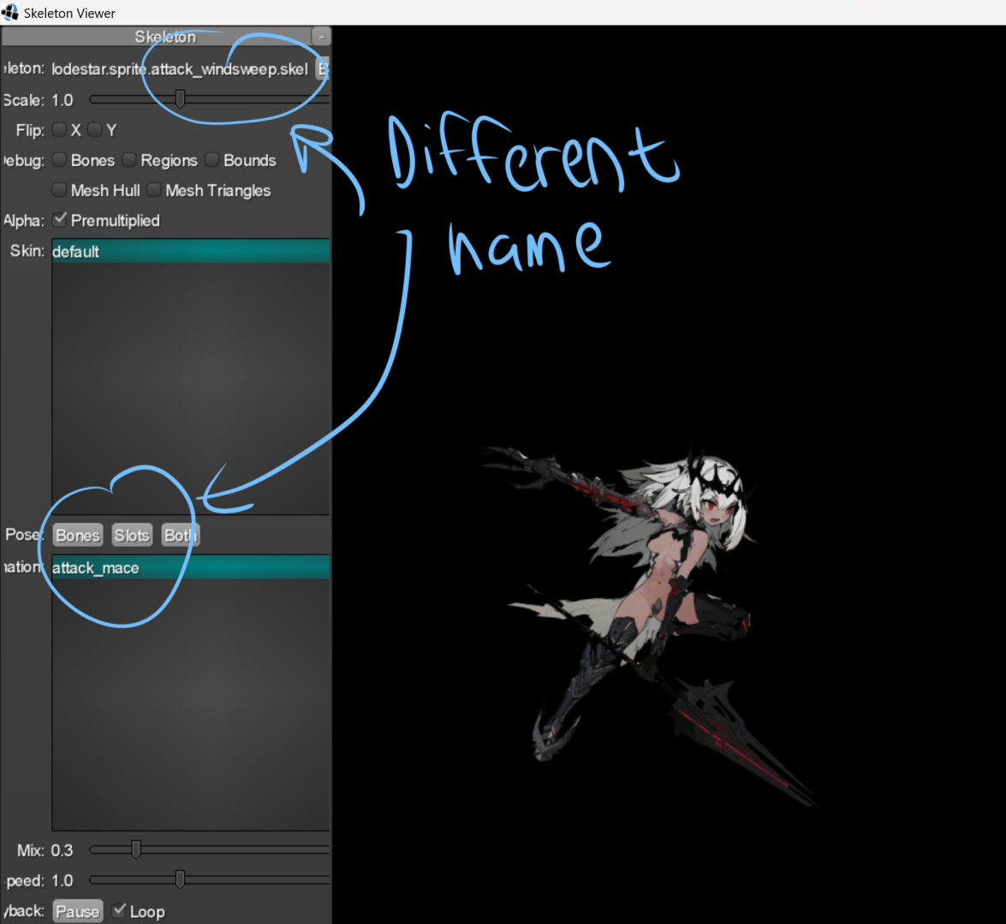Toggle Flip Y checkbox

pos(95,130)
